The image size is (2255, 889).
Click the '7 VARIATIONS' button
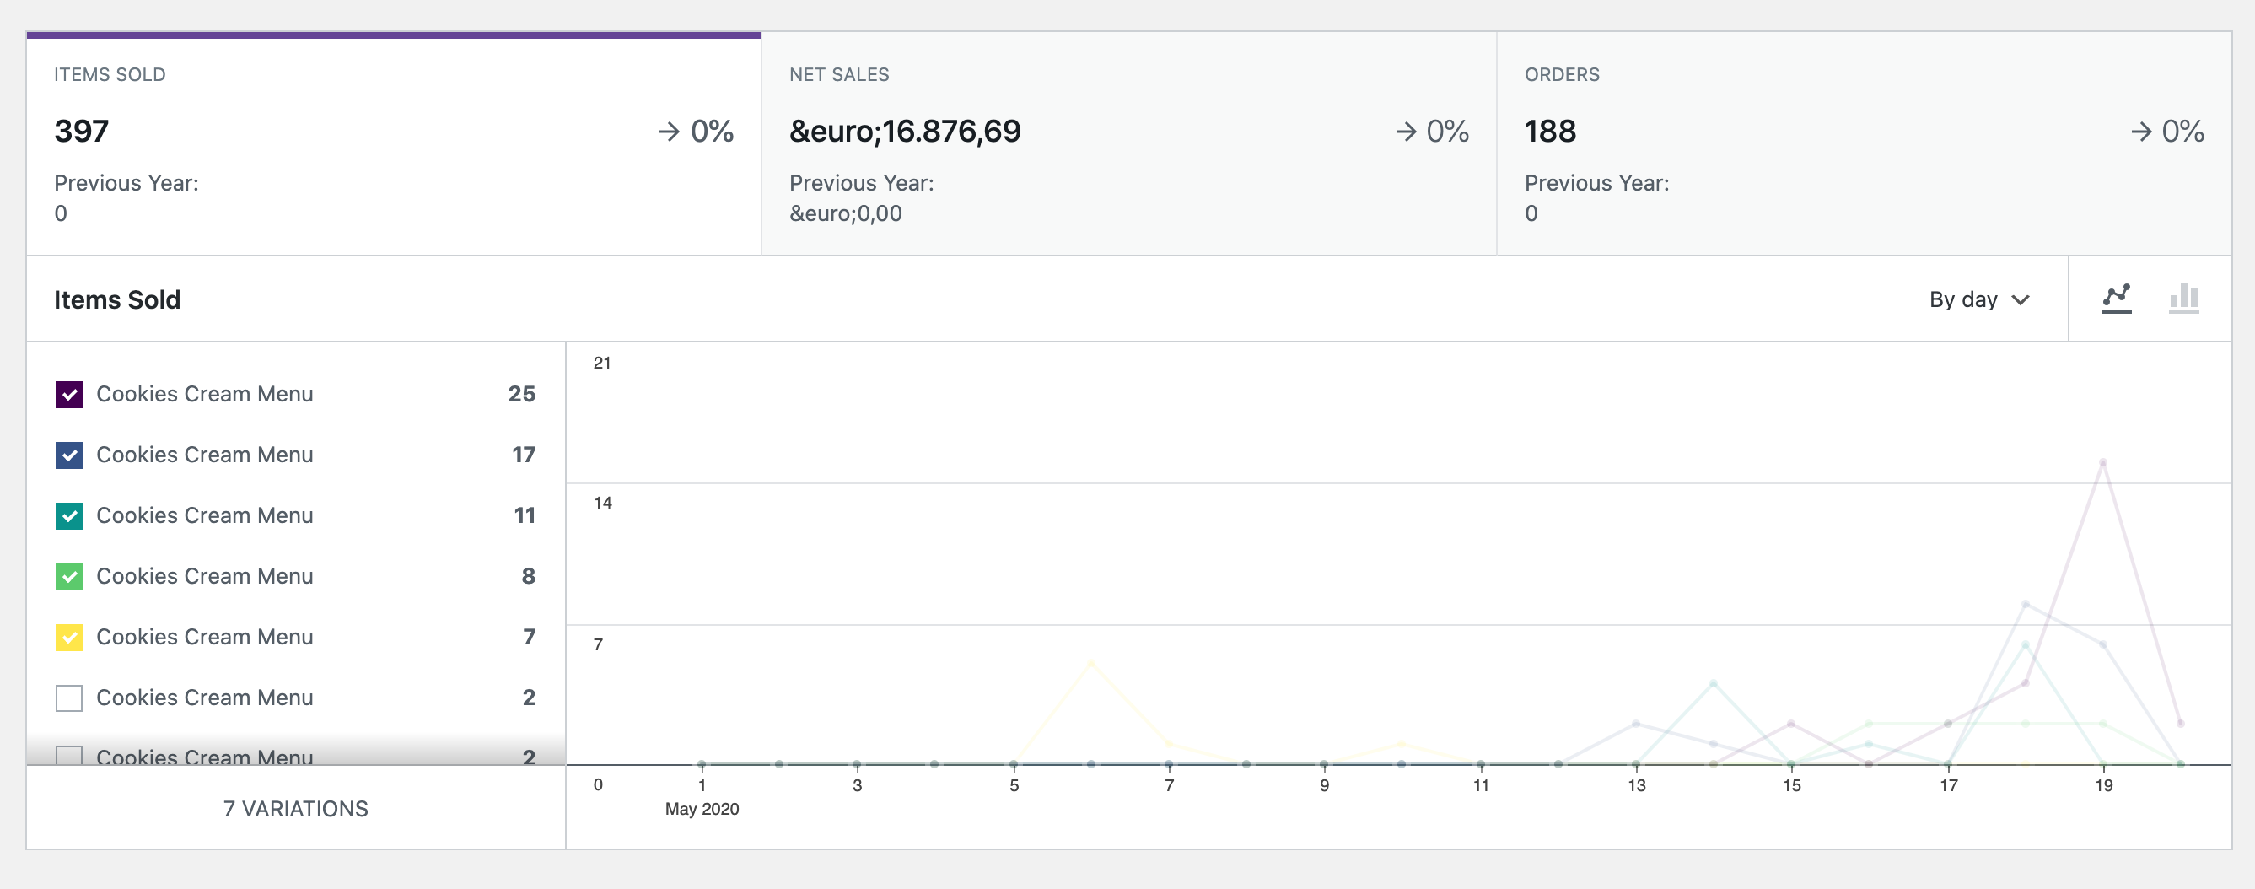pyautogui.click(x=297, y=808)
